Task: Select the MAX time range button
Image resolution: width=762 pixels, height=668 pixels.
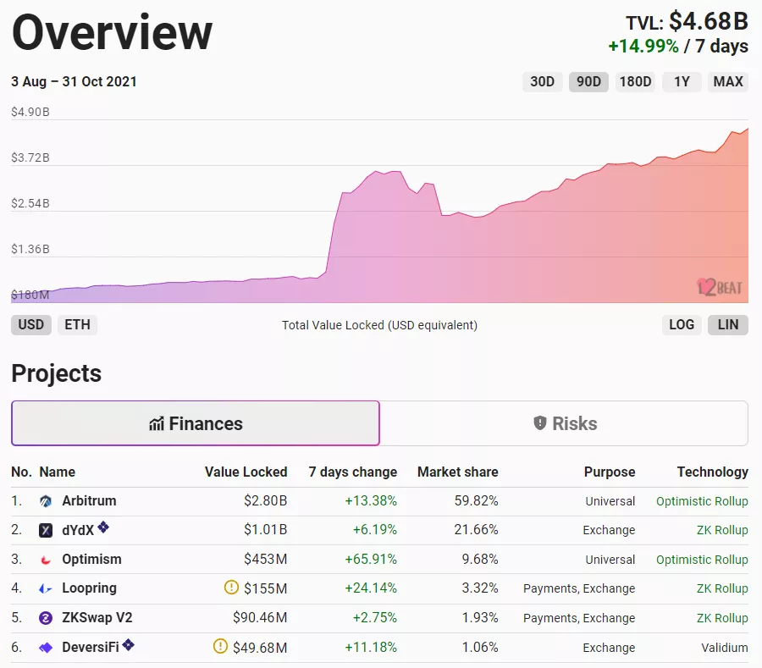Action: click(727, 81)
